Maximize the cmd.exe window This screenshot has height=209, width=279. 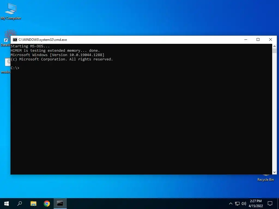coord(258,40)
